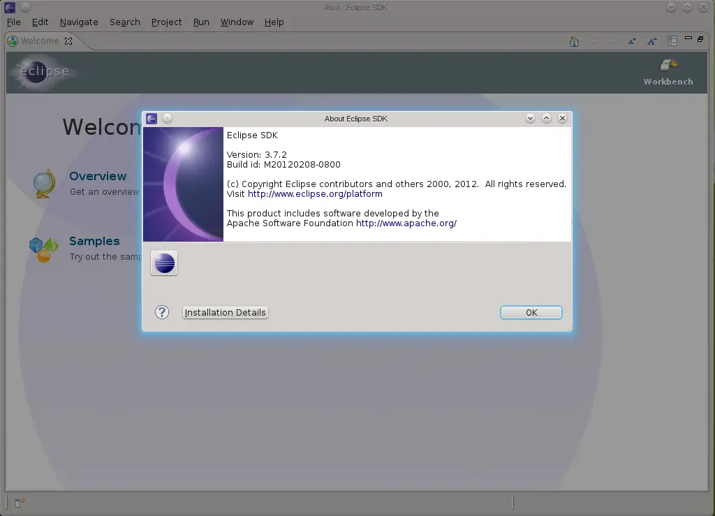This screenshot has height=516, width=715.
Task: Restore the Welcome view panel
Action: (x=700, y=39)
